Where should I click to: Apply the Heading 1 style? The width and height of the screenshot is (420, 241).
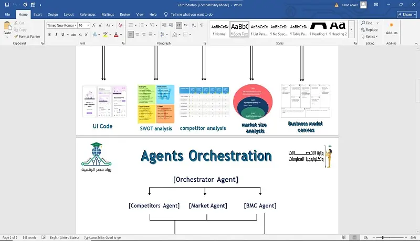318,29
